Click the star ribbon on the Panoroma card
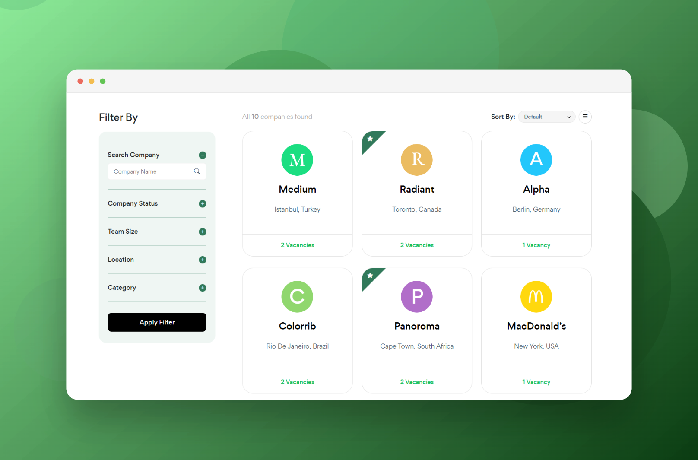This screenshot has height=460, width=698. [371, 276]
